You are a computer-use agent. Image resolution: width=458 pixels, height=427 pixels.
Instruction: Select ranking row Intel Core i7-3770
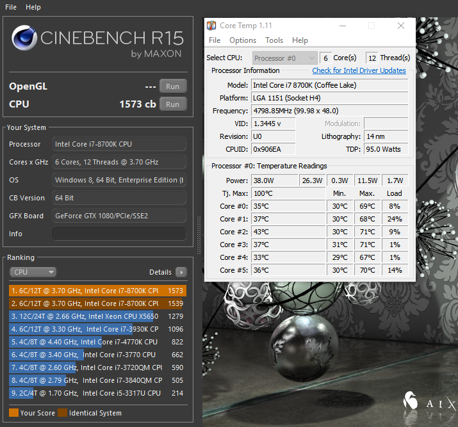97,355
